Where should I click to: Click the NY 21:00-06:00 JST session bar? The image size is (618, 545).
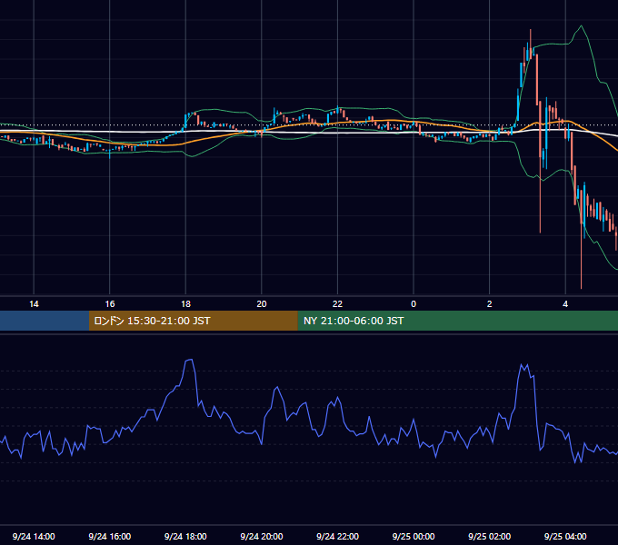457,321
